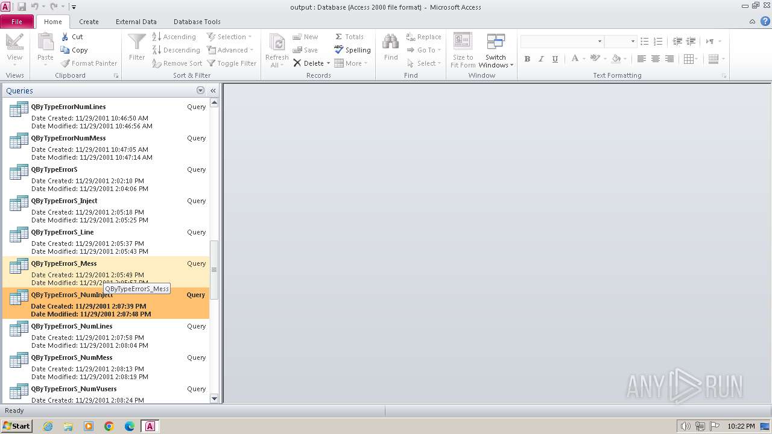Select the QByTypeErrorS_NumMess query

tap(106, 365)
